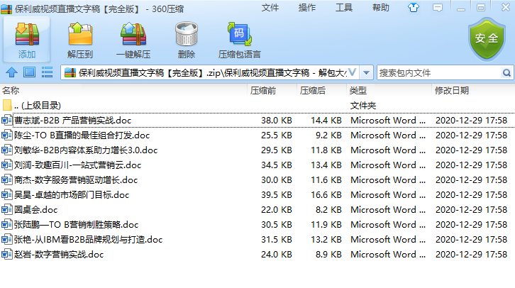515x288 pixels.
Task: Open the 工具 (Tools) dropdown menu
Action: point(344,7)
